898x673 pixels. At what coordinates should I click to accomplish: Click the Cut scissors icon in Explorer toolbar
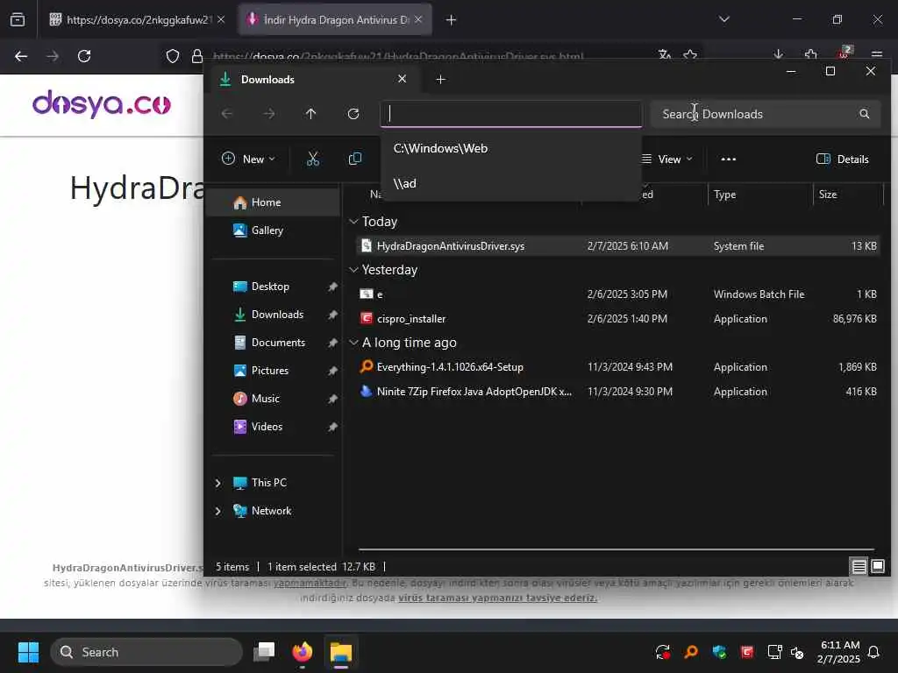click(x=313, y=159)
